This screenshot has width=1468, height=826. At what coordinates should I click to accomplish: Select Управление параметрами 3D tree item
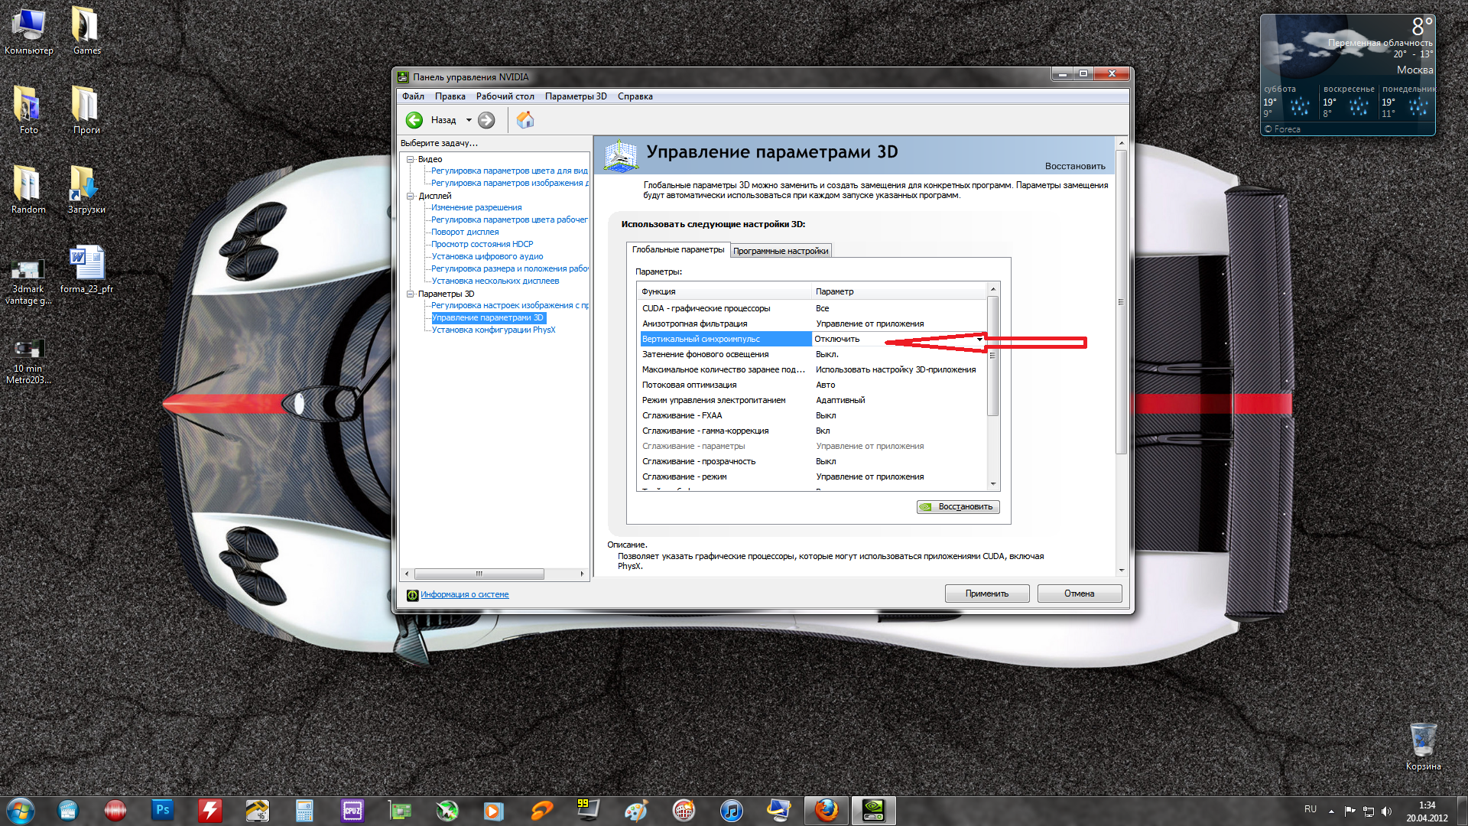[x=488, y=317]
